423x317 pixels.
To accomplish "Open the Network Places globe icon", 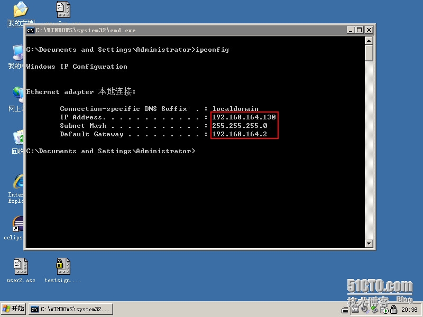I will [17, 99].
